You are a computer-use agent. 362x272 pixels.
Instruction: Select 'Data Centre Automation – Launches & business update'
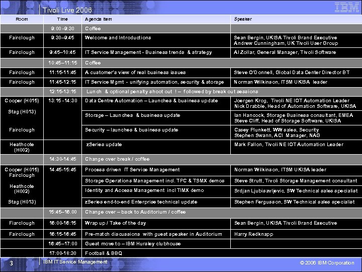pos(151,101)
